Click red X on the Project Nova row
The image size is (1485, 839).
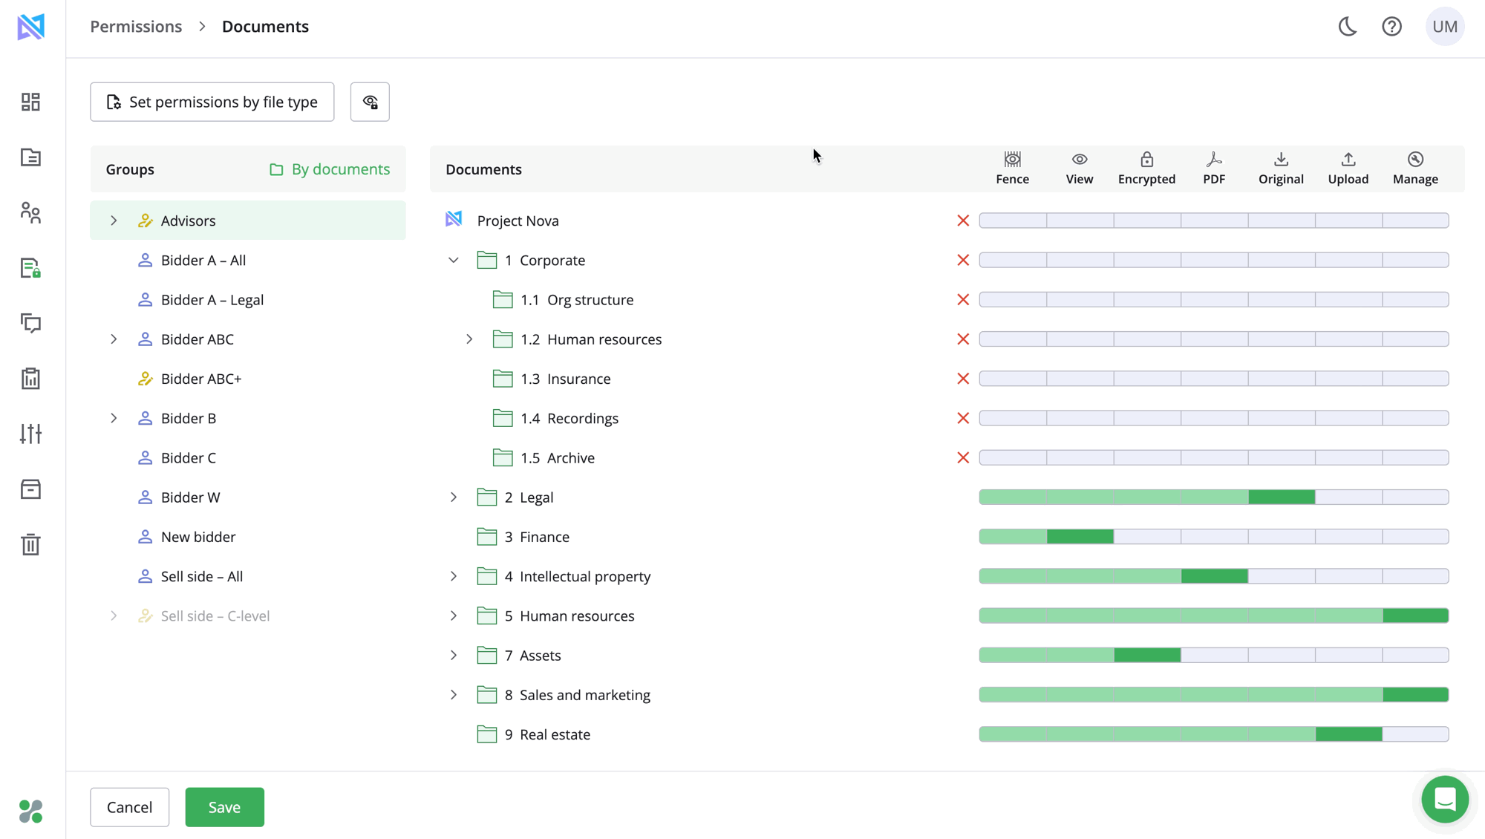point(963,221)
